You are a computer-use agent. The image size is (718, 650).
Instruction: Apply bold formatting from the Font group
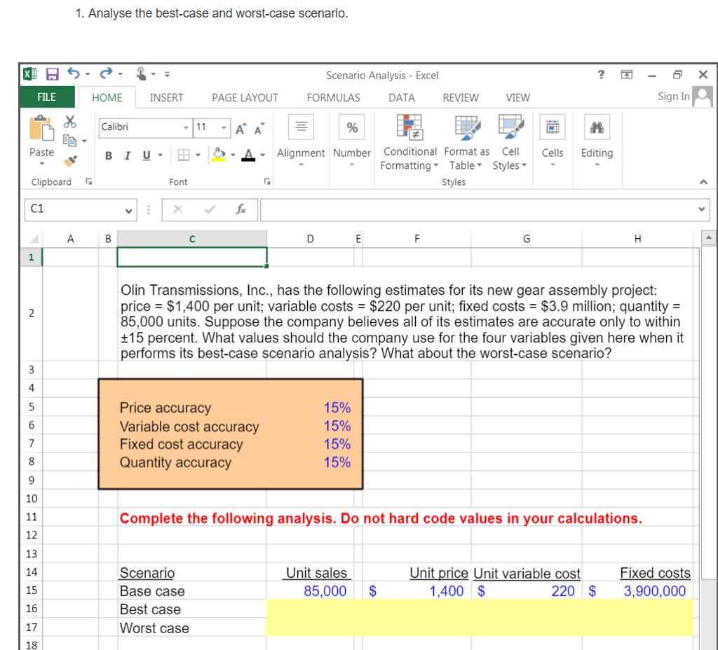tap(109, 155)
